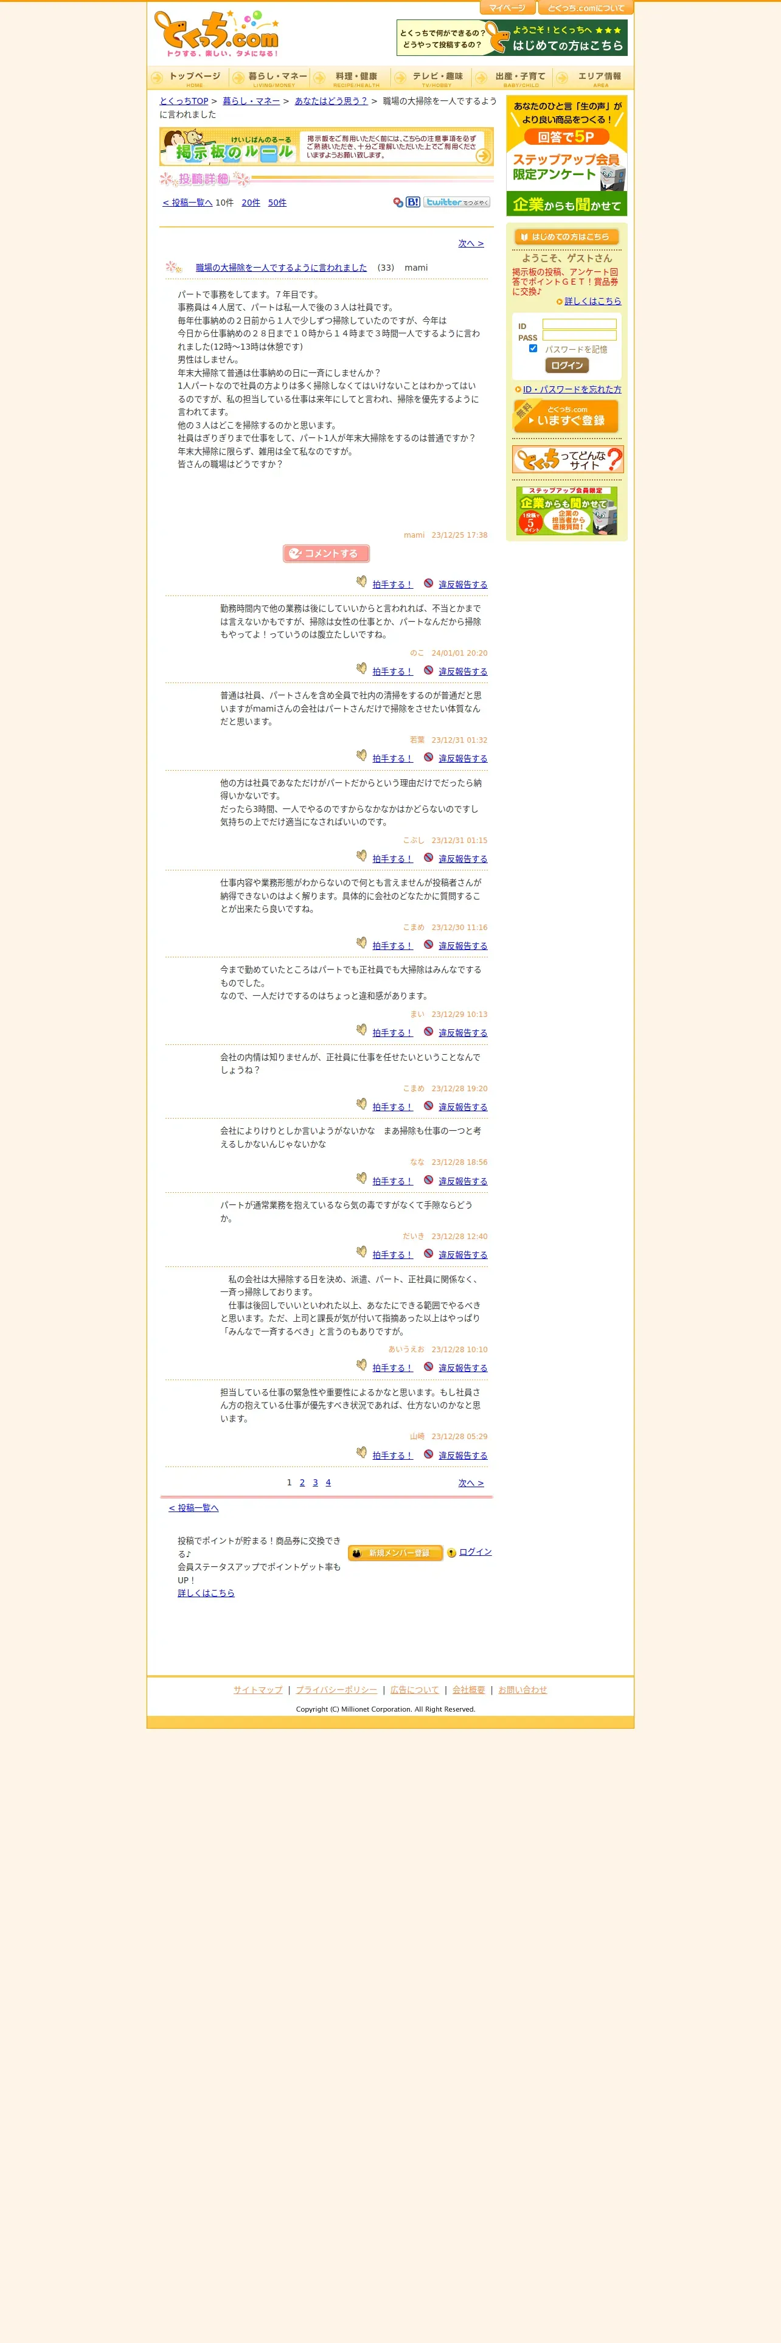
Task: Open ID・パスワードを忘れた方 link
Action: 572,389
